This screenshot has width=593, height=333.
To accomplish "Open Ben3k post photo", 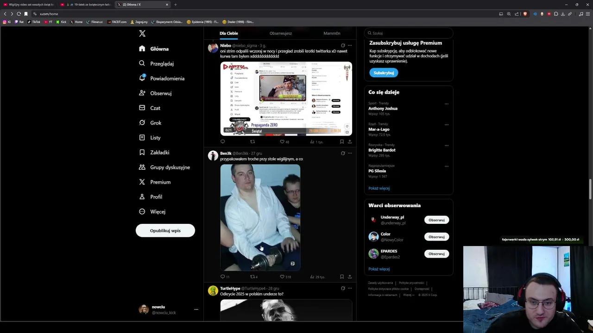I will (260, 217).
